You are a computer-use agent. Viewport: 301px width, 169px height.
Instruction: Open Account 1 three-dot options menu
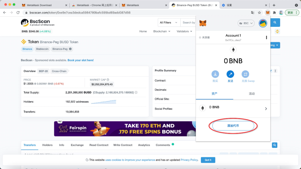click(x=266, y=37)
